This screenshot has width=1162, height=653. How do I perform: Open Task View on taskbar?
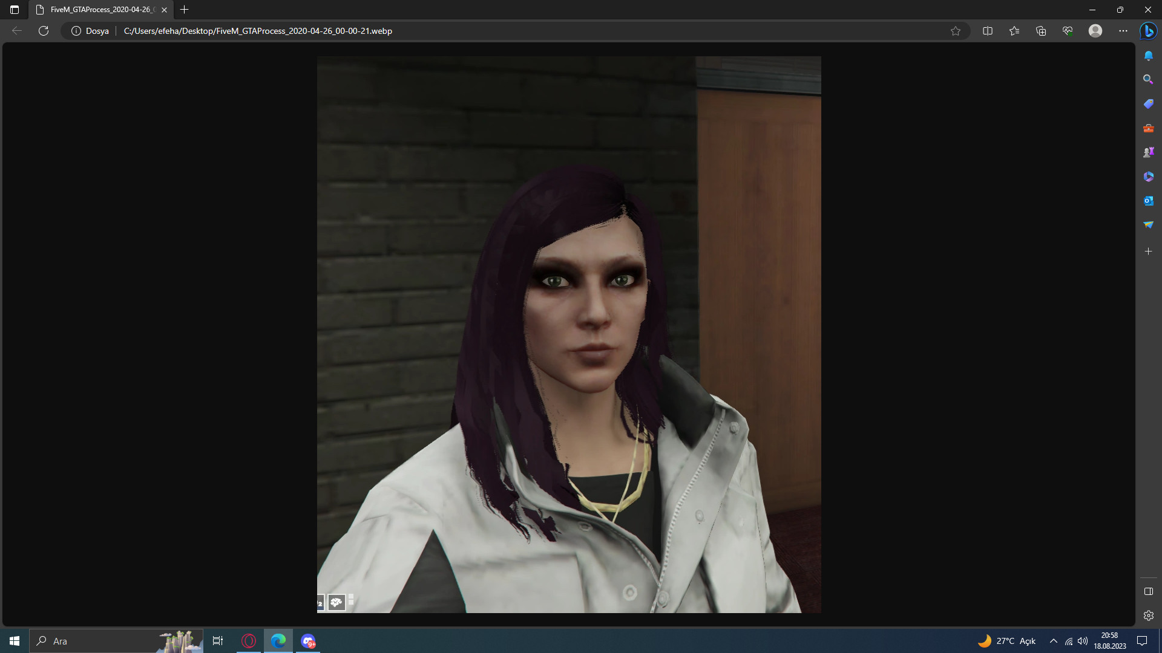click(218, 641)
